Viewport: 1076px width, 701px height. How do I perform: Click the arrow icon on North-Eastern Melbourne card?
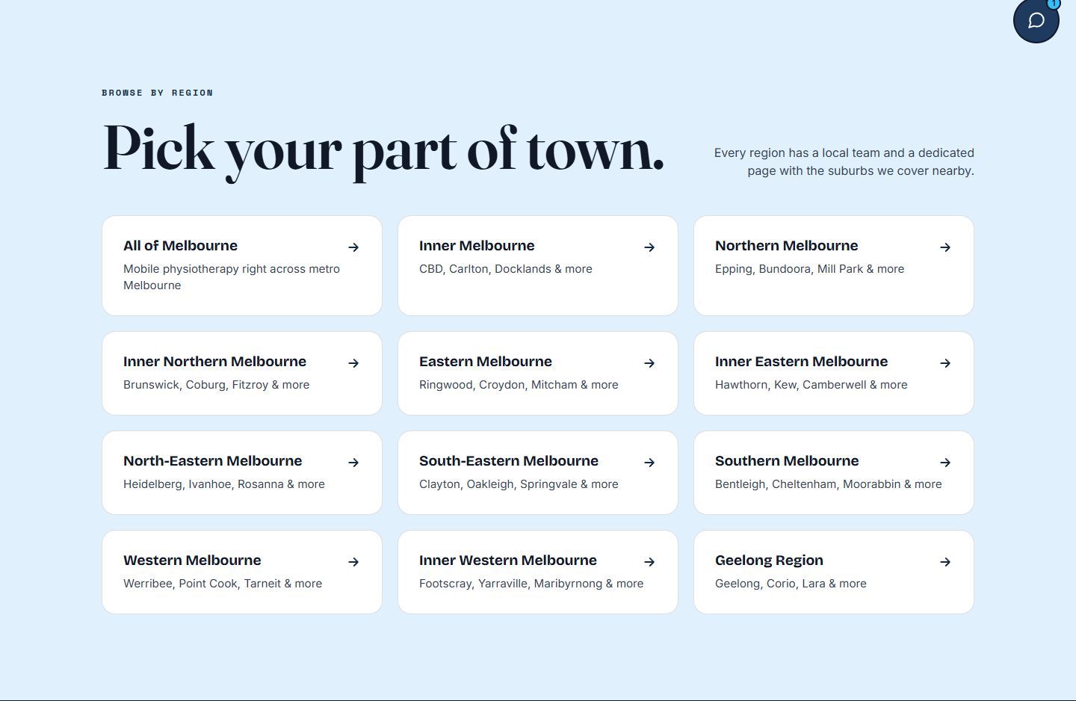point(353,463)
